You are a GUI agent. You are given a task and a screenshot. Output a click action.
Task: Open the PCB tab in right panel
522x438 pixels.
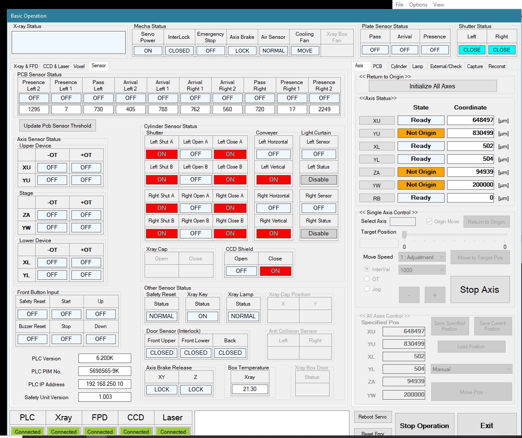tap(377, 66)
